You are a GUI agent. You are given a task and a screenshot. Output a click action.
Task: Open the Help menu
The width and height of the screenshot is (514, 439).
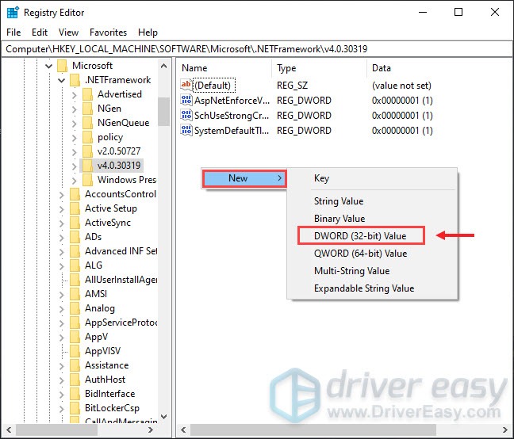click(148, 32)
